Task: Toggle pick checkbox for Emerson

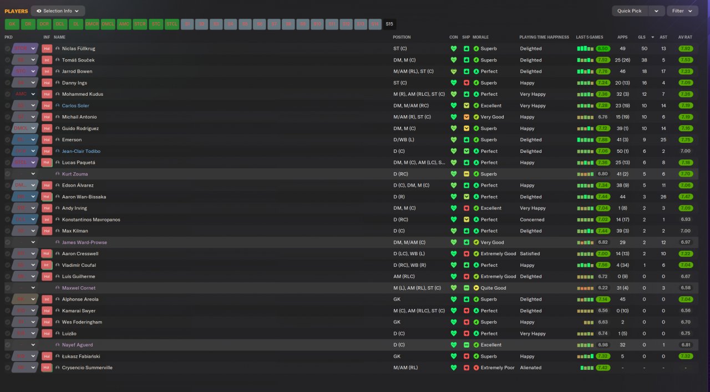Action: coord(8,140)
